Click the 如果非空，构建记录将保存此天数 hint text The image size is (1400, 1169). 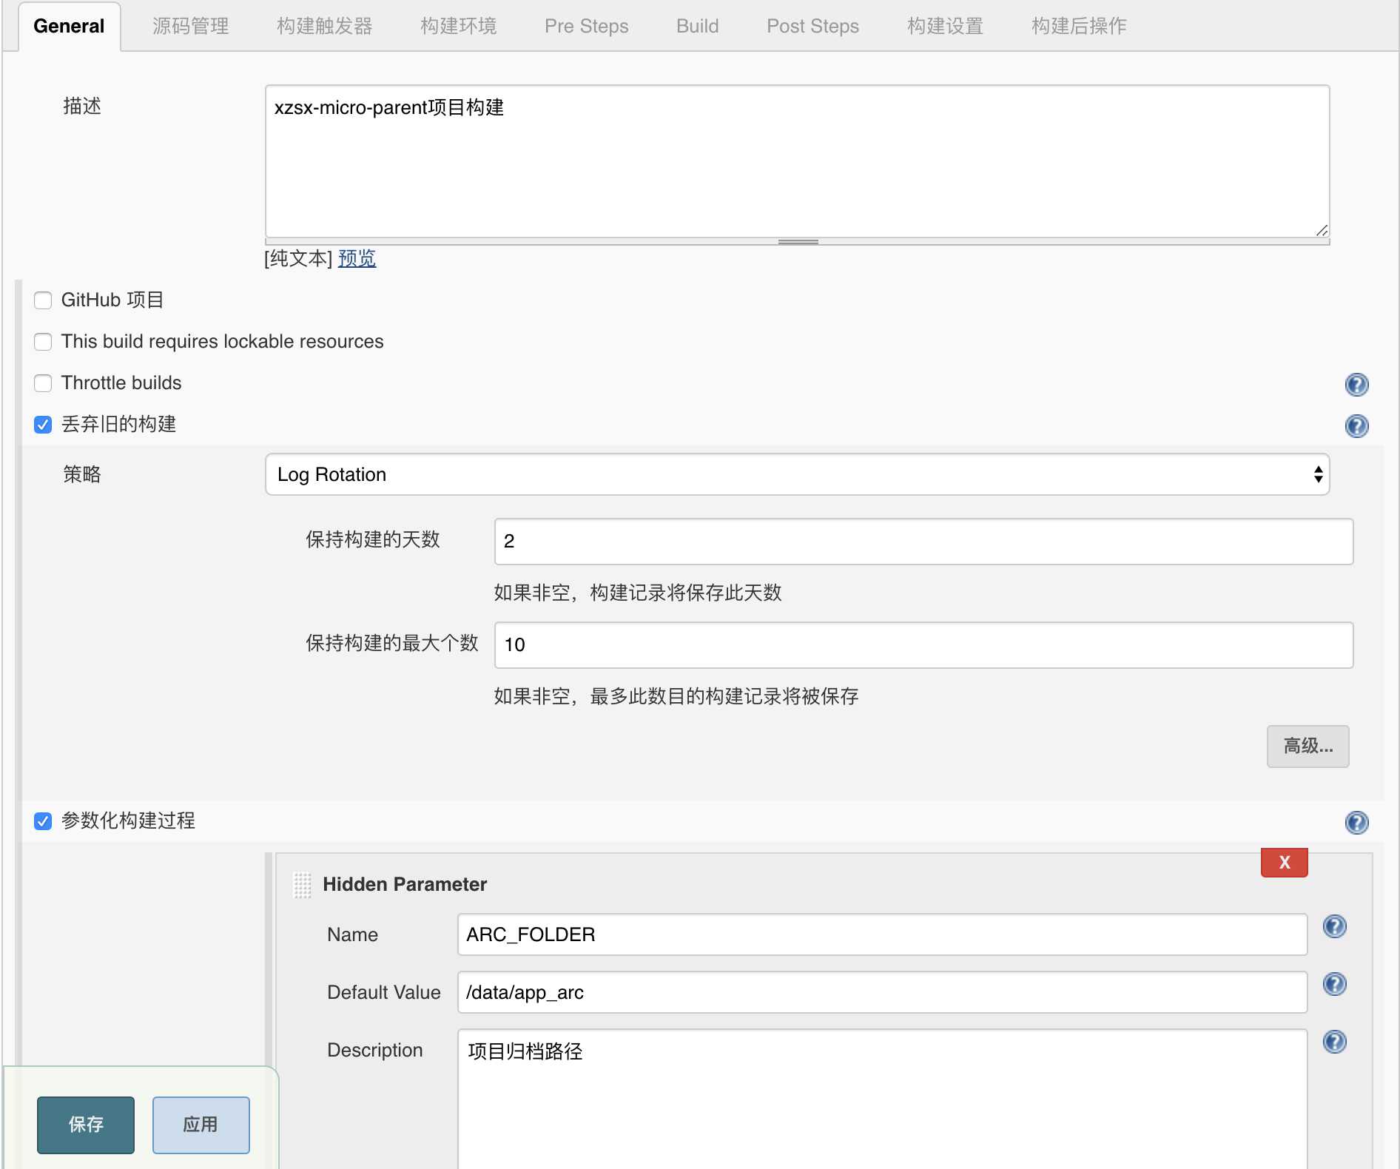[x=638, y=593]
